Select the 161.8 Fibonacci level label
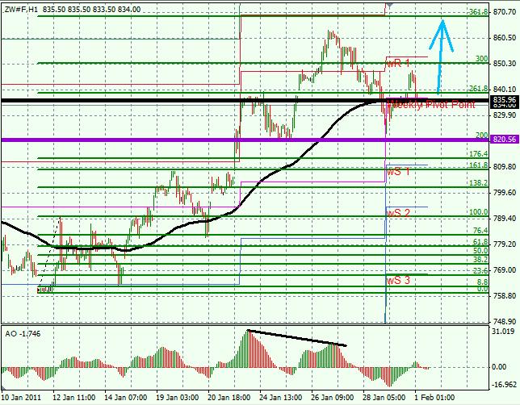Screen dimensions: 520x405 tap(479, 165)
